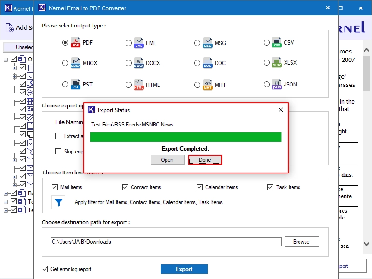Click the MSG format icon

[x=207, y=43]
